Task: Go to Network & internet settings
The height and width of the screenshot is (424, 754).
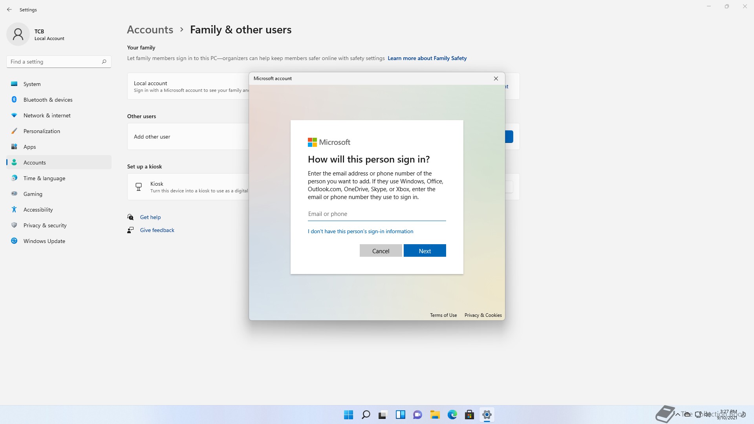Action: pyautogui.click(x=59, y=115)
